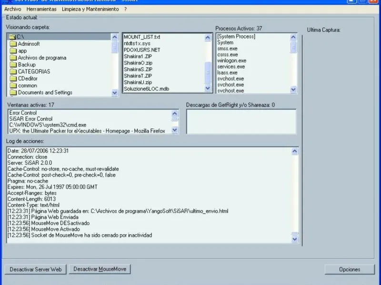Click Desactivar MouseMove button
The height and width of the screenshot is (285, 381).
pos(100,269)
